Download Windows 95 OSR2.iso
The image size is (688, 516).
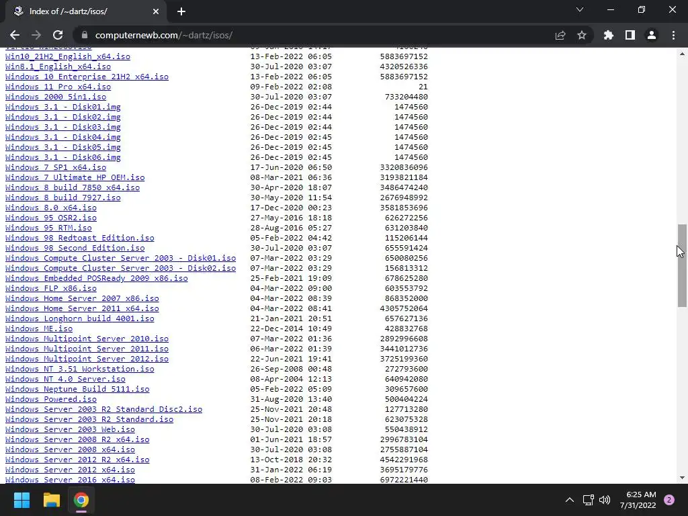click(x=51, y=218)
